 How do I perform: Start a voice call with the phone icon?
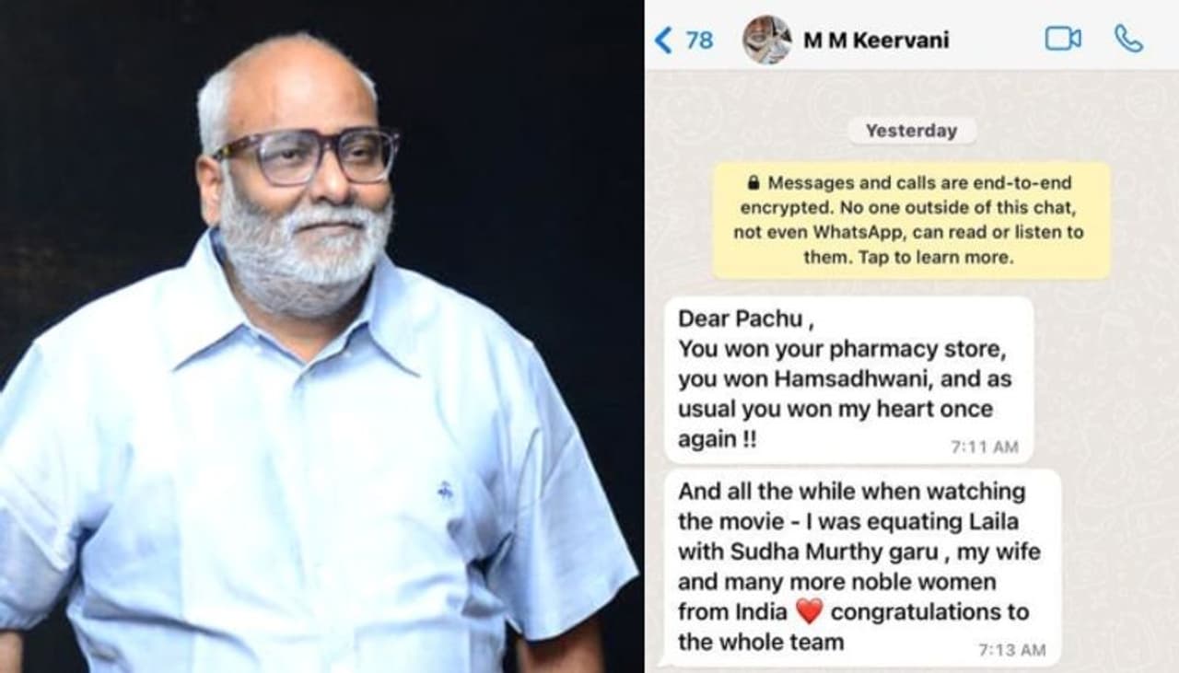[1128, 39]
